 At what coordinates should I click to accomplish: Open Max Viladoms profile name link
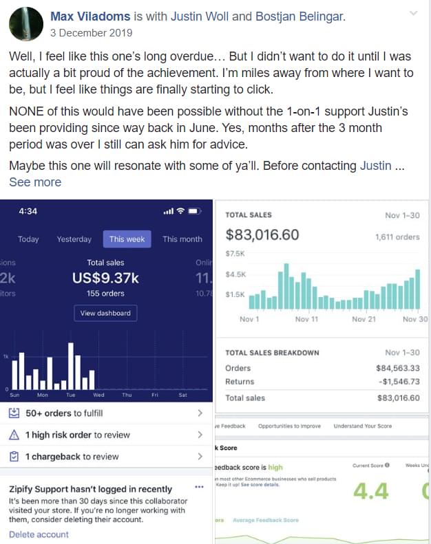pyautogui.click(x=90, y=17)
